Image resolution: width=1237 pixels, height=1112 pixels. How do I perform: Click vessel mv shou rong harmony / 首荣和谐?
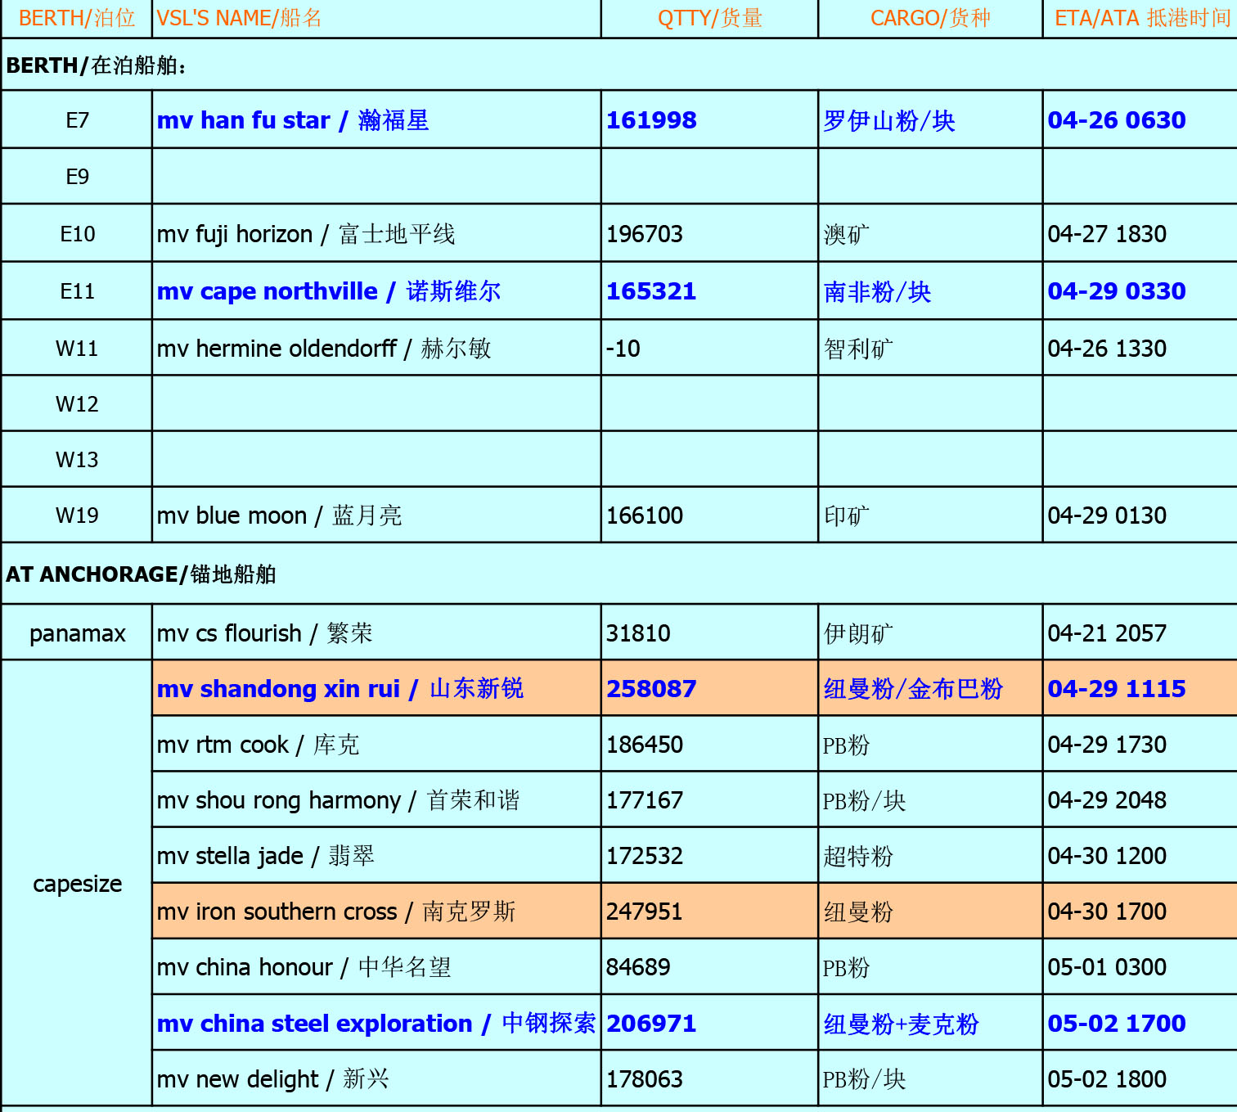tap(376, 799)
